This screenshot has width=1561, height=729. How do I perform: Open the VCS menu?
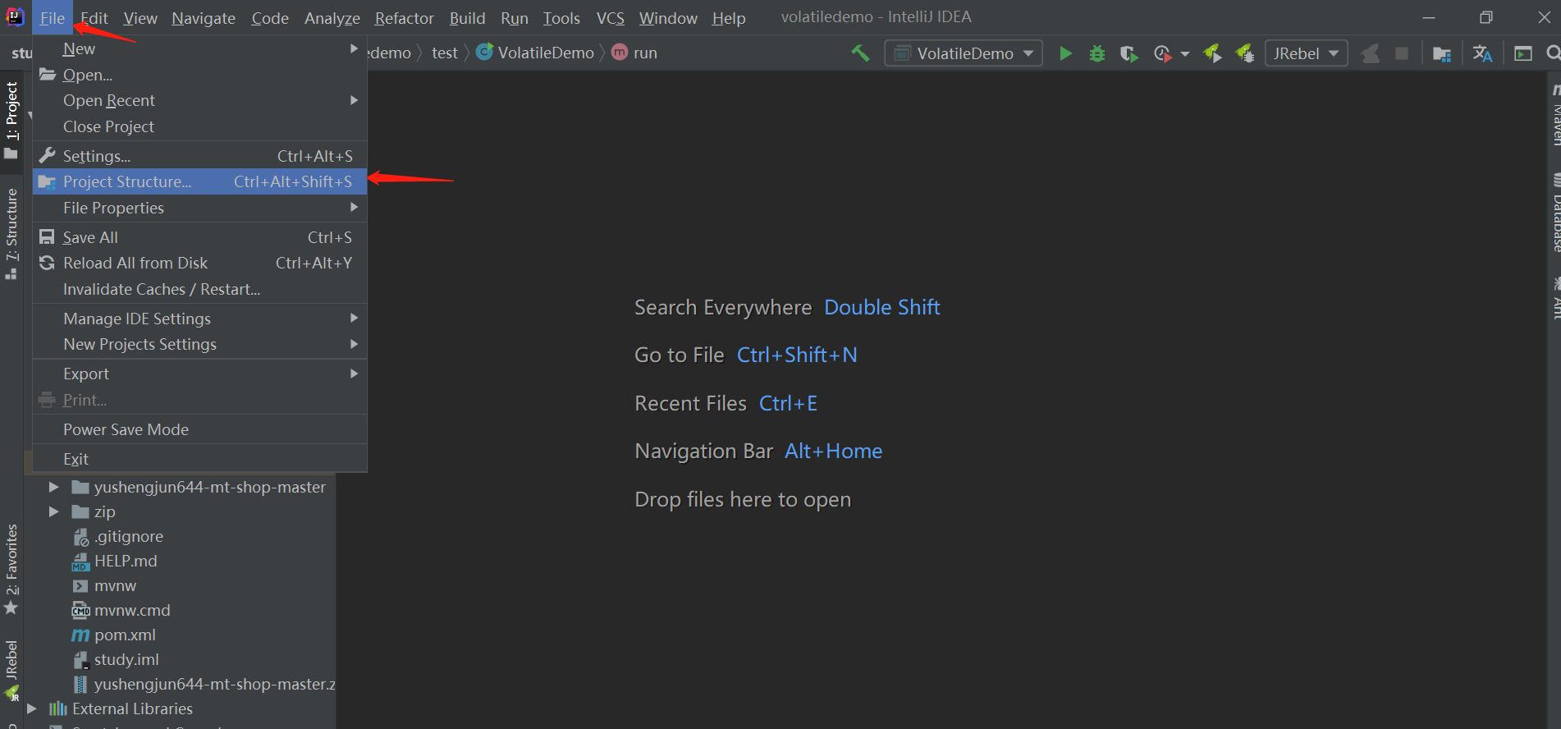coord(610,17)
